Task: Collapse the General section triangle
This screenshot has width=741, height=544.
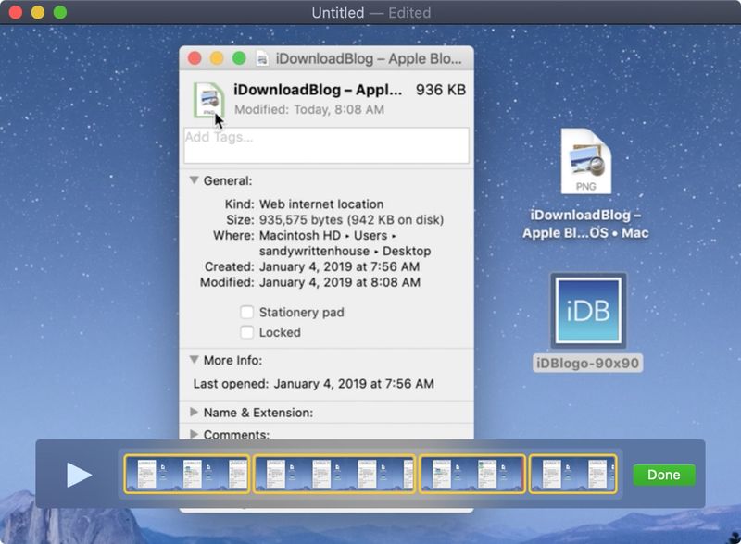Action: [x=194, y=180]
